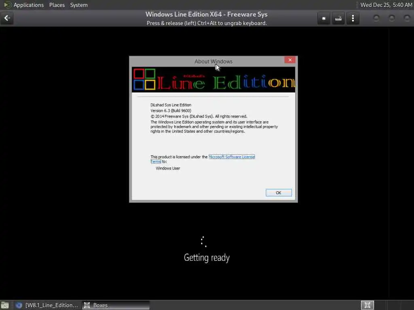
Task: Click the middle dim window control button
Action: tap(391, 18)
